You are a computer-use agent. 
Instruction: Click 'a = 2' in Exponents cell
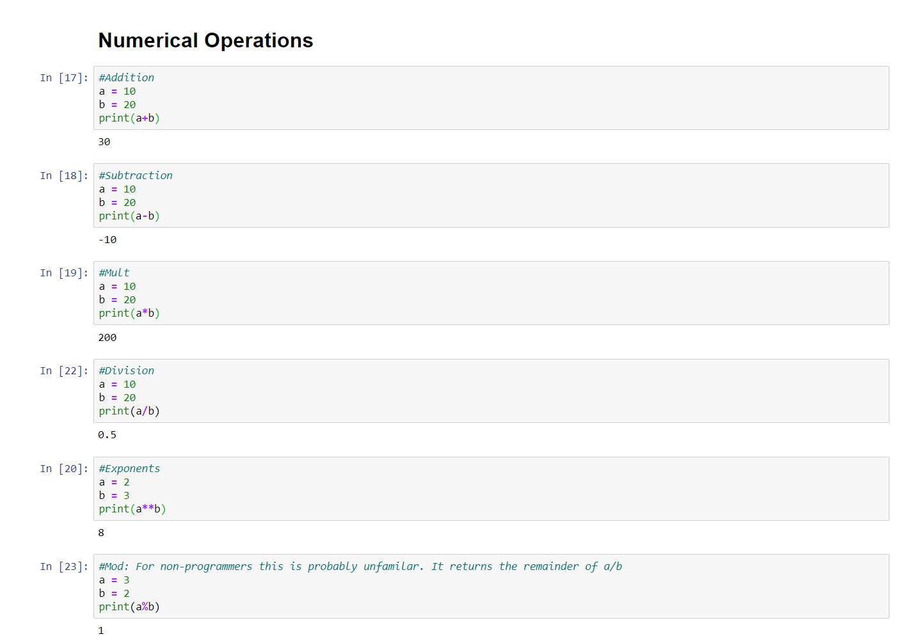tap(115, 482)
